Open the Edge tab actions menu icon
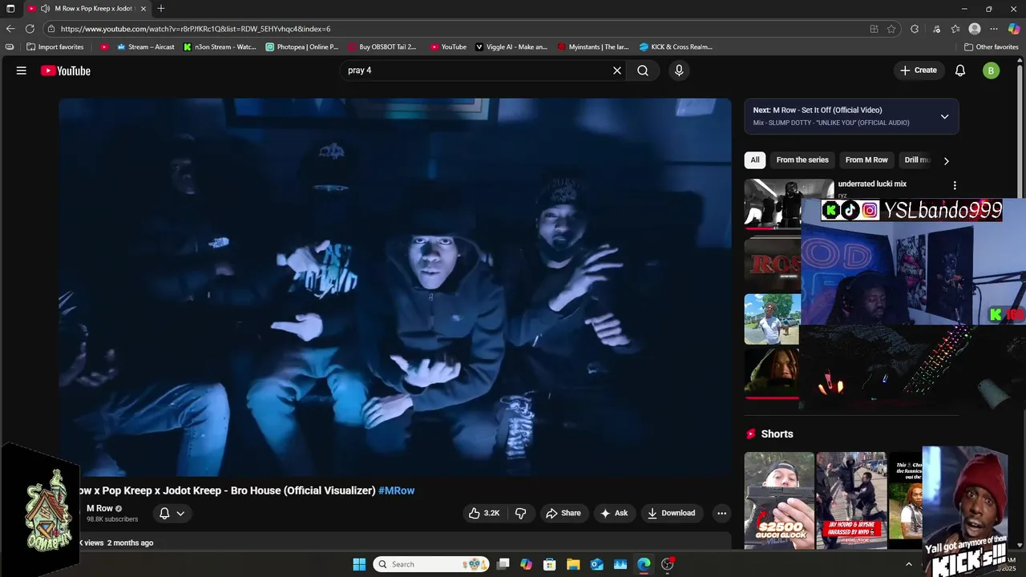The width and height of the screenshot is (1026, 577). pyautogui.click(x=10, y=9)
